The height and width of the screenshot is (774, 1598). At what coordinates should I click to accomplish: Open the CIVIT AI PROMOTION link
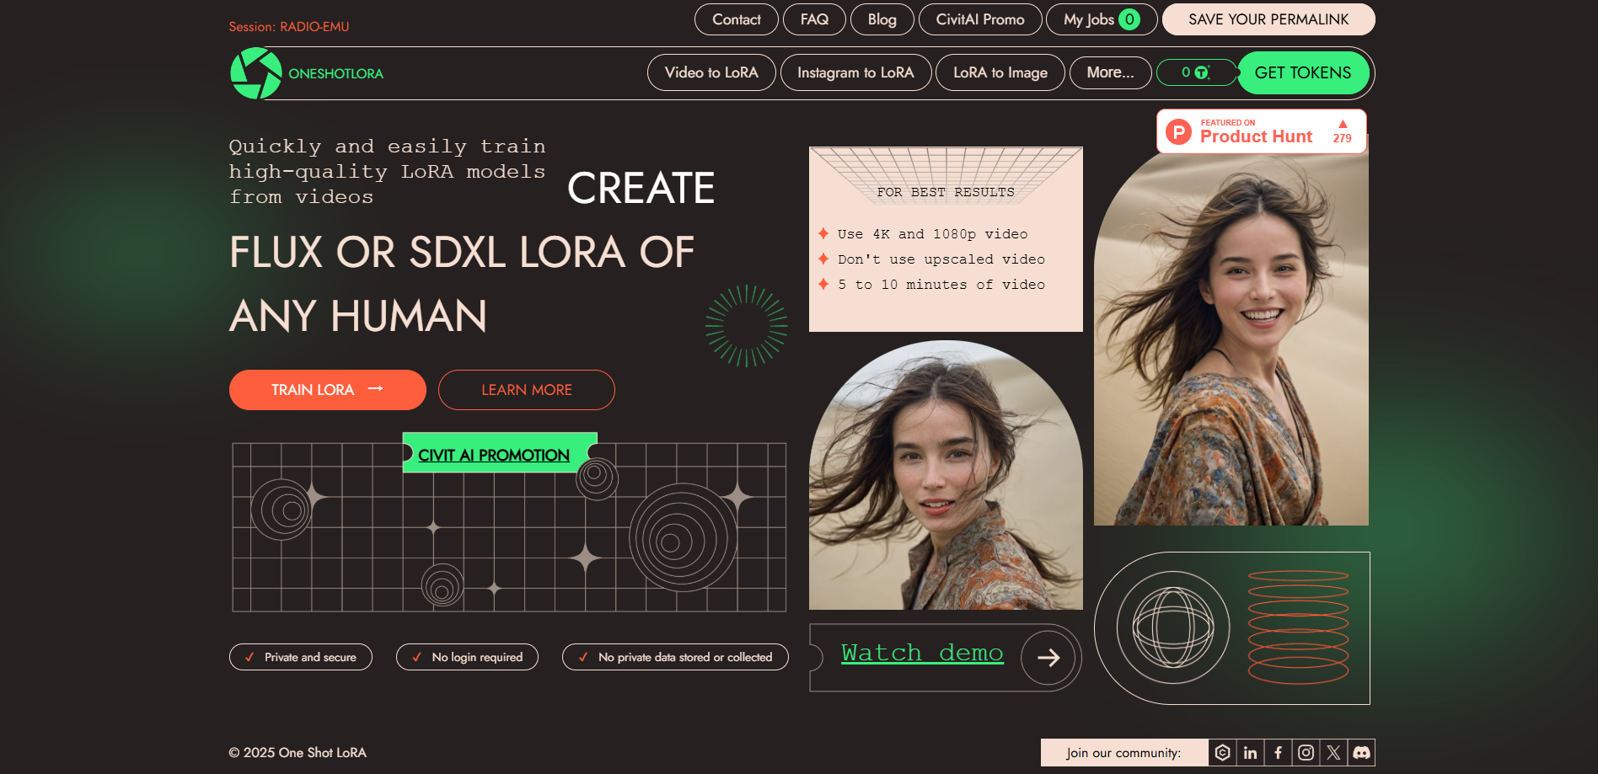pos(494,455)
